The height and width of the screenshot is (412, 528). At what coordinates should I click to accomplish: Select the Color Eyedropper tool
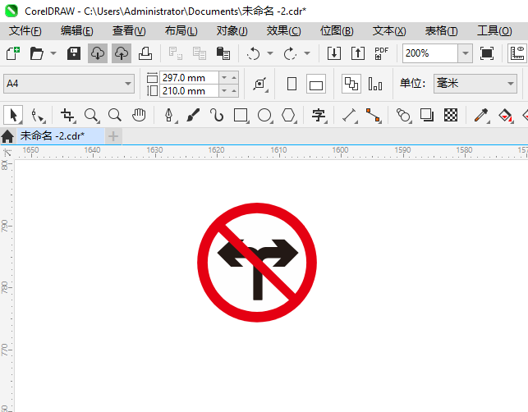click(481, 115)
